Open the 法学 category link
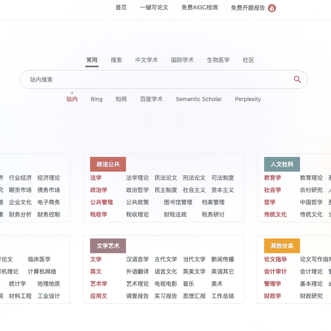Viewport: 331px width, 331px height. 96,178
